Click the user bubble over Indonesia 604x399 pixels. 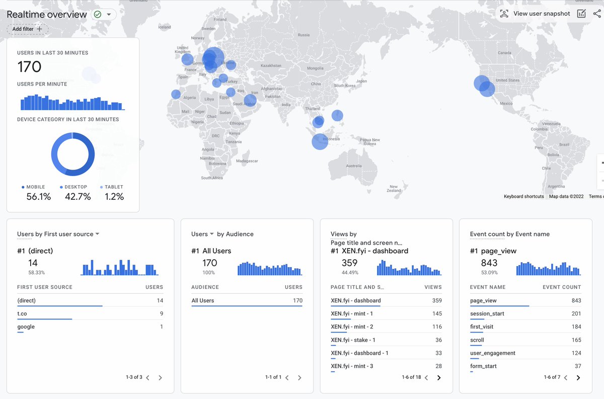[320, 142]
